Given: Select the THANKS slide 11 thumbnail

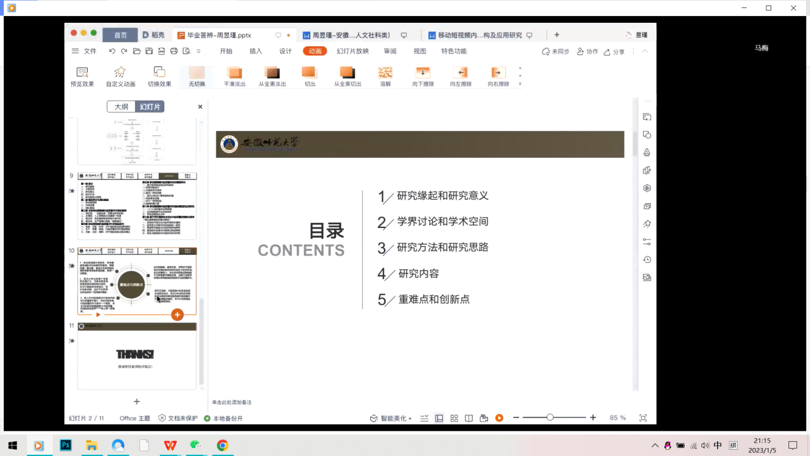Looking at the screenshot, I should 137,355.
